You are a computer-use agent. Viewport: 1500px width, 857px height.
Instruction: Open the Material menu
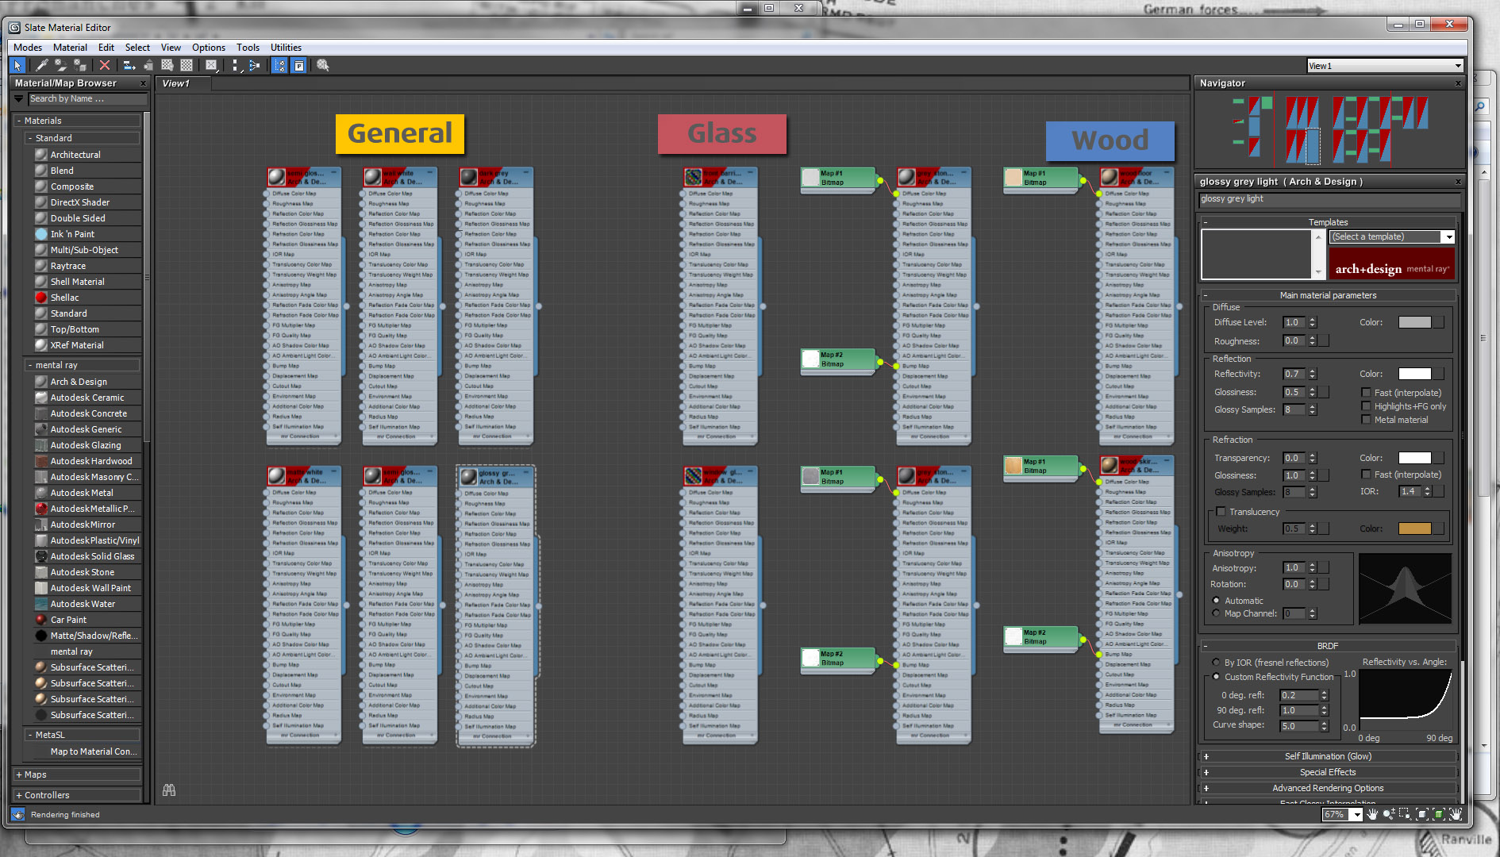[x=70, y=47]
